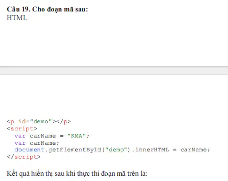Click the heading 'Câu 19. Cho đoạn mã sau:'

(47, 10)
